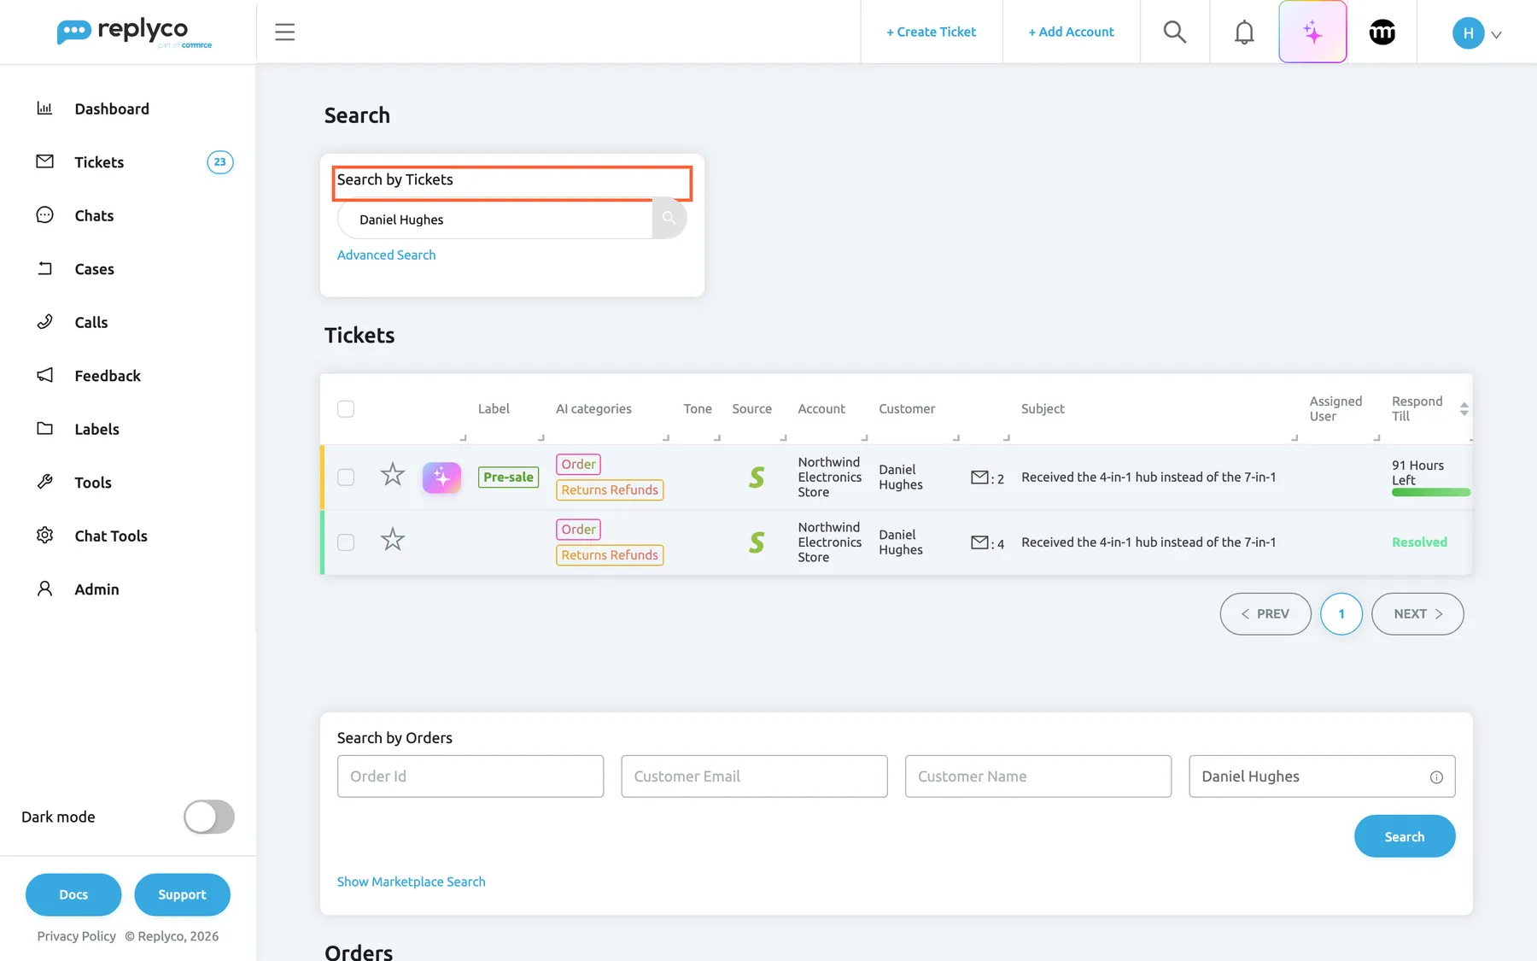Click the Shopify source icon on Resolved ticket
The image size is (1537, 961).
[x=757, y=542]
